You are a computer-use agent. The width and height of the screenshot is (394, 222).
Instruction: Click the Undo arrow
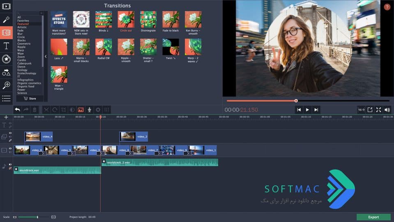tap(17, 110)
